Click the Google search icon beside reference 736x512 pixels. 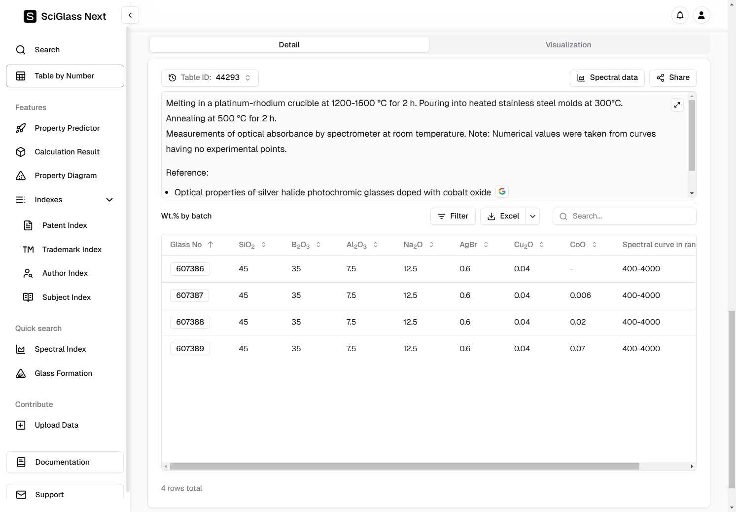pyautogui.click(x=502, y=191)
